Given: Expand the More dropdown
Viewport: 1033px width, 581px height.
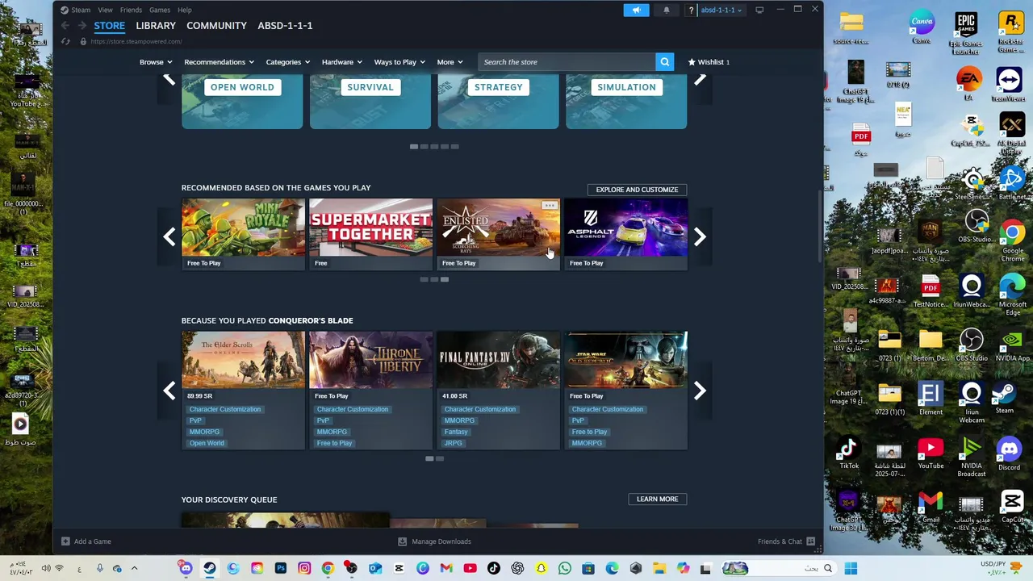Looking at the screenshot, I should pyautogui.click(x=450, y=62).
